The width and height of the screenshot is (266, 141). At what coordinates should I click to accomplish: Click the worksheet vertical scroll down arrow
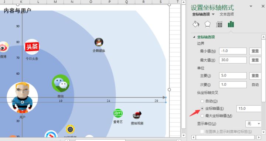184,135
